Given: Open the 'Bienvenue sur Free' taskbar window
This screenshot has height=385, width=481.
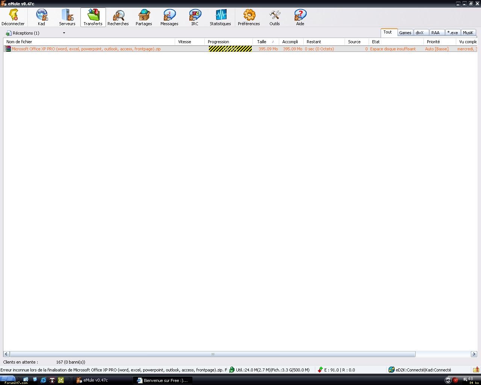Looking at the screenshot, I should pyautogui.click(x=163, y=380).
